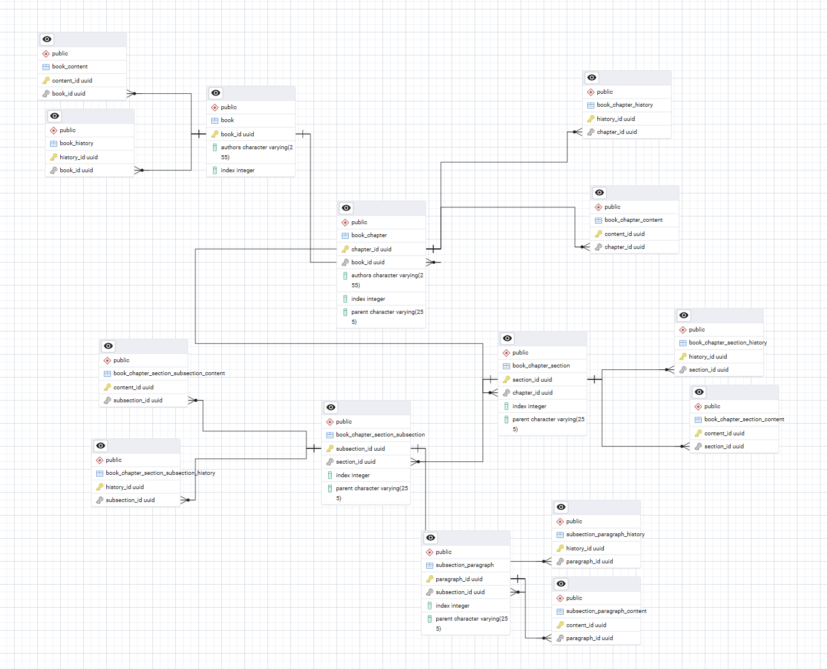The height and width of the screenshot is (669, 827).
Task: Toggle eye icon on subsection_paragraph table
Action: [431, 538]
